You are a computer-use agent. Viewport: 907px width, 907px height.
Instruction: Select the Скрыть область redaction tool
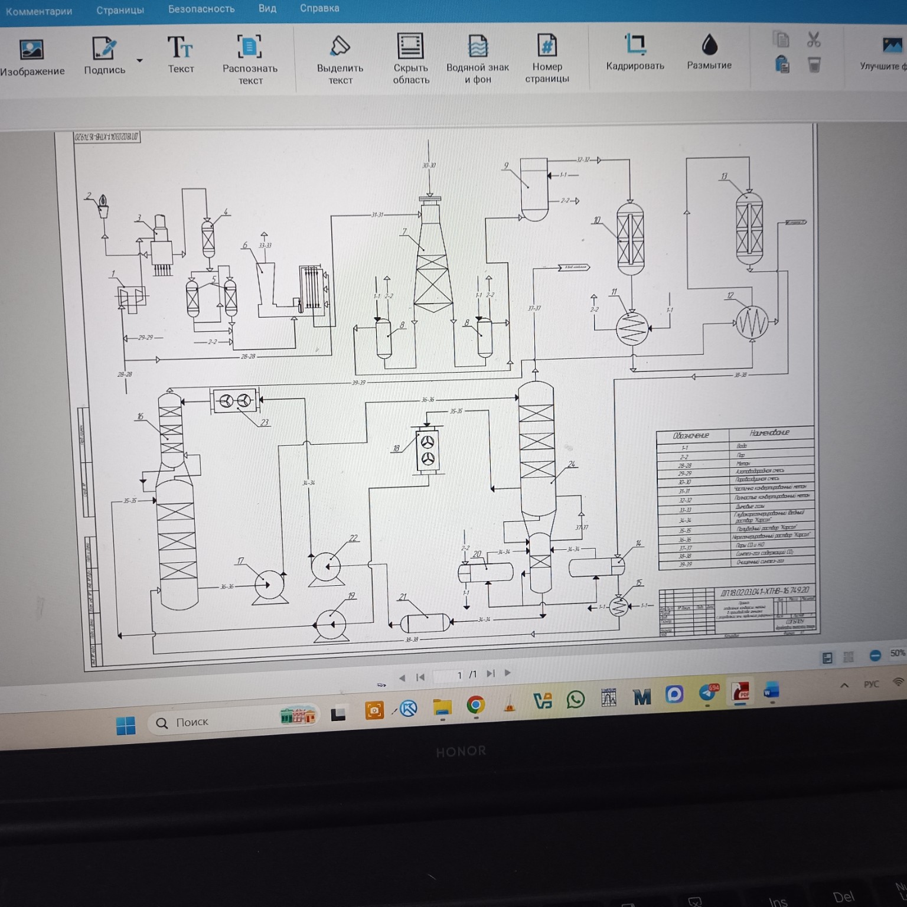click(410, 46)
